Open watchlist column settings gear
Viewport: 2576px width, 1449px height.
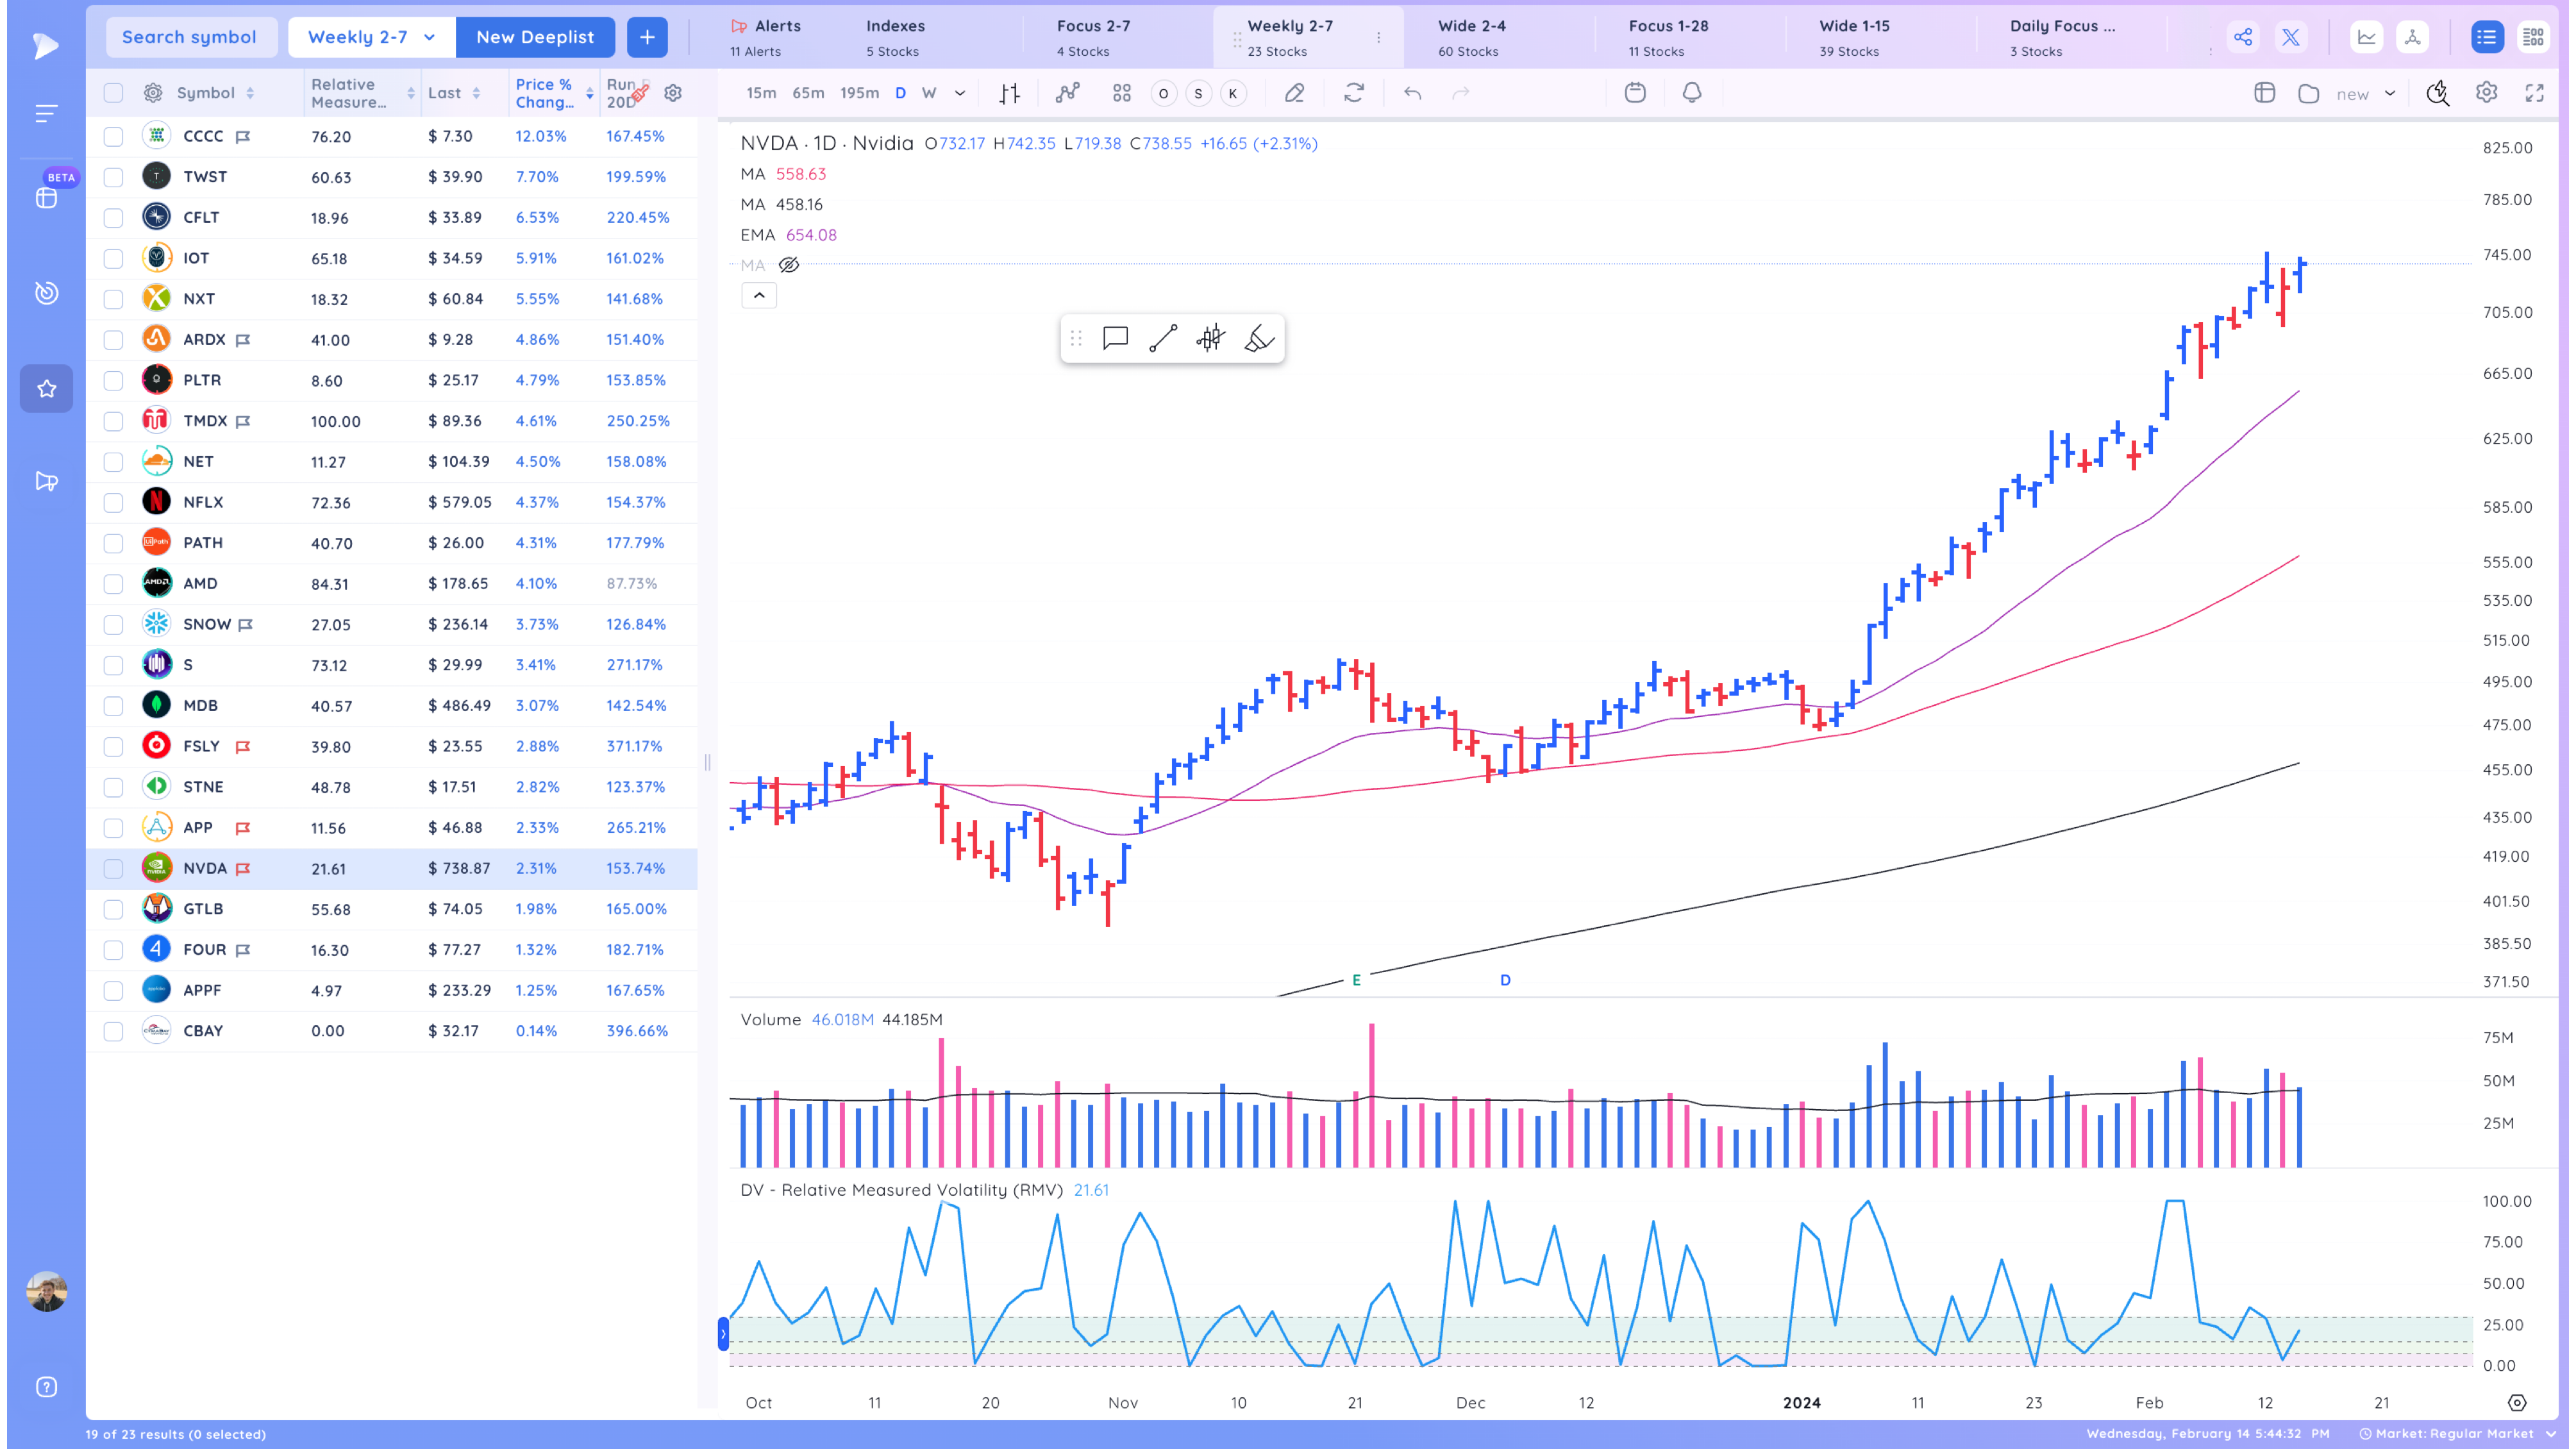(673, 93)
